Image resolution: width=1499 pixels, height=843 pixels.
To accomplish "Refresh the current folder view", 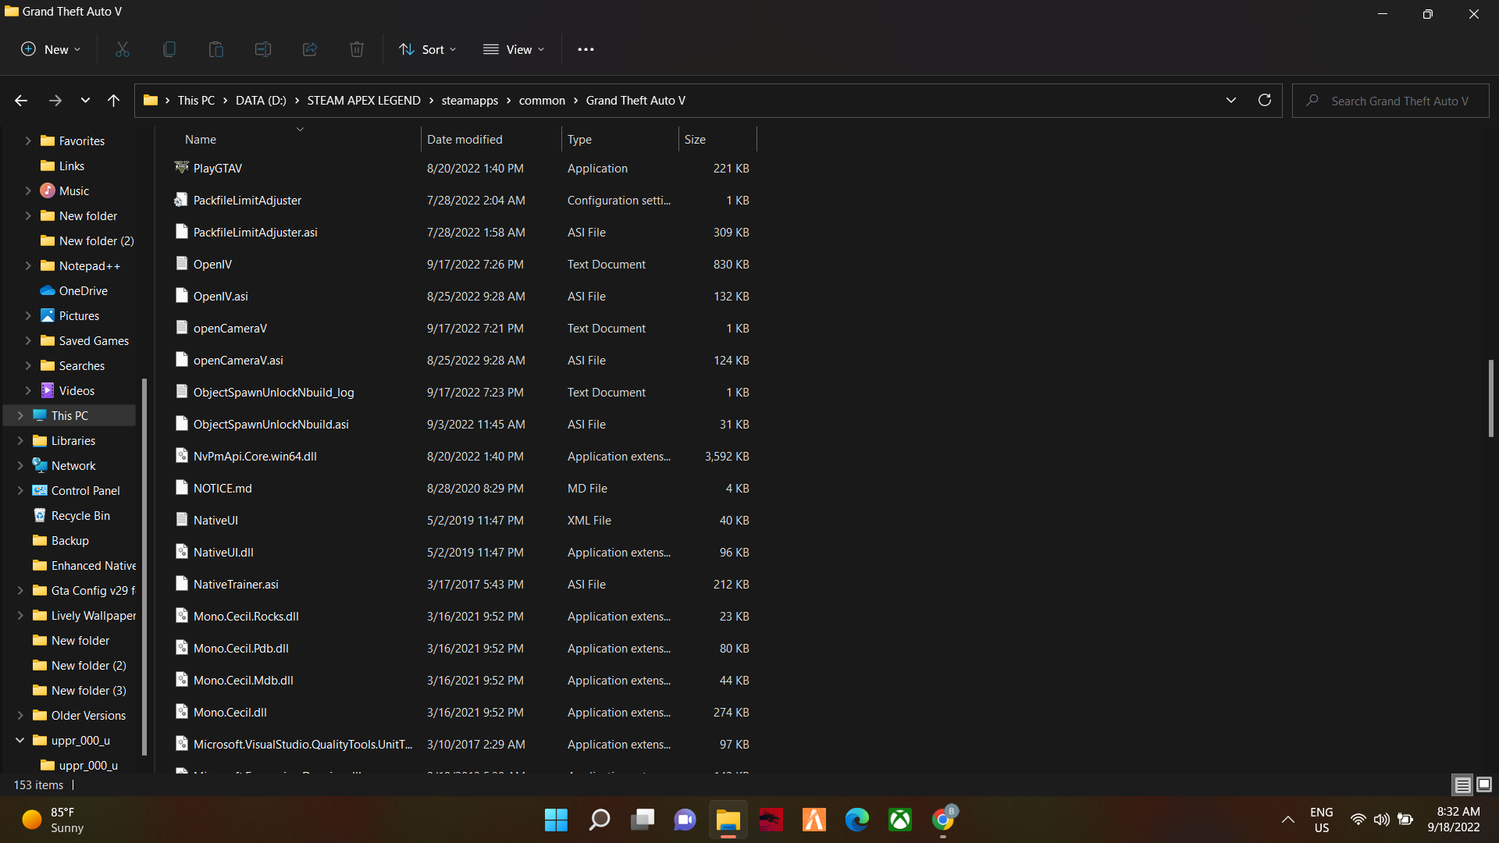I will click(x=1265, y=100).
